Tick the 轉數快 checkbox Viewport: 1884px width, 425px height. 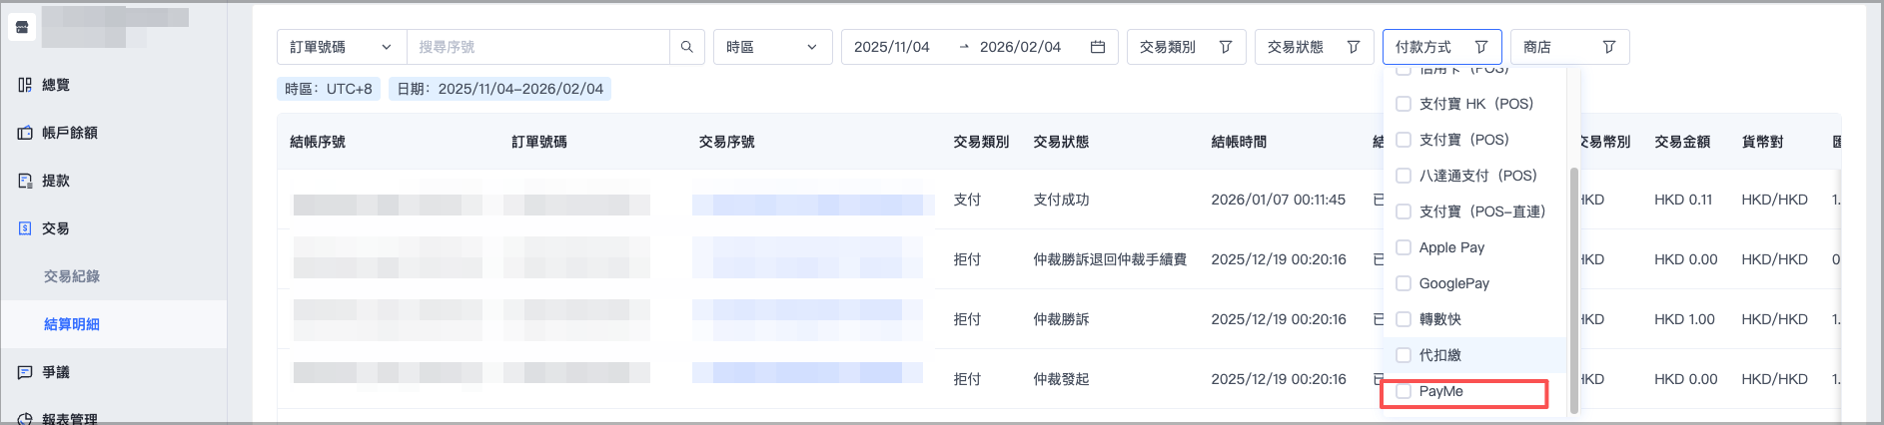point(1403,319)
